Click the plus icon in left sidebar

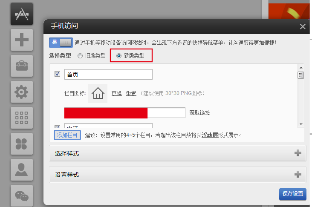click(x=21, y=40)
